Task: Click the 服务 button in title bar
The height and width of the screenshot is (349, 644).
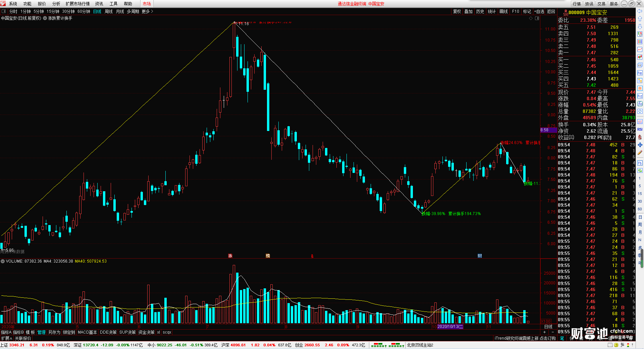Action: (614, 4)
